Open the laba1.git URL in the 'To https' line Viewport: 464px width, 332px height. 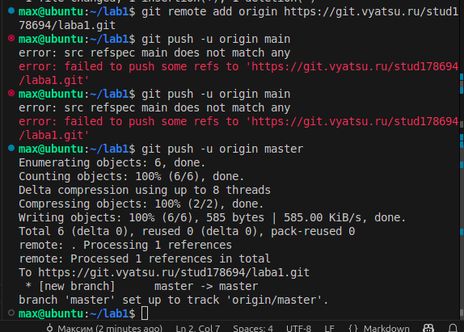[174, 272]
